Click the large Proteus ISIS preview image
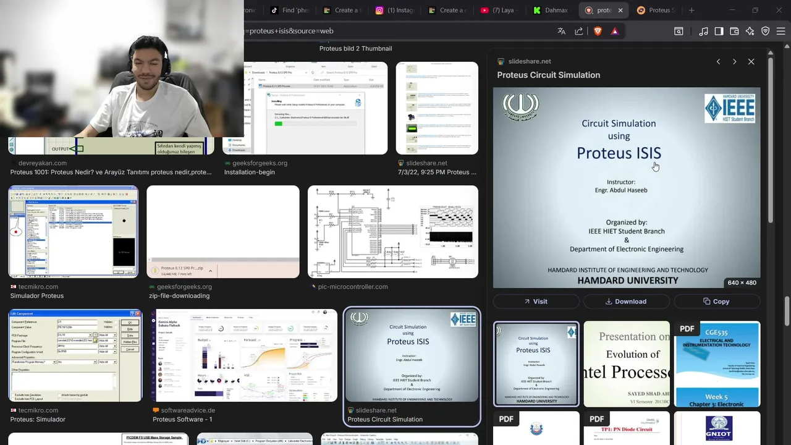 click(x=626, y=187)
